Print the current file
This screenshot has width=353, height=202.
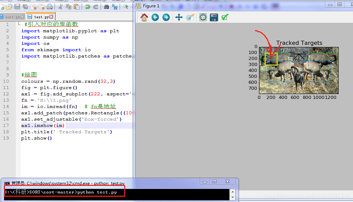click(x=50, y=6)
